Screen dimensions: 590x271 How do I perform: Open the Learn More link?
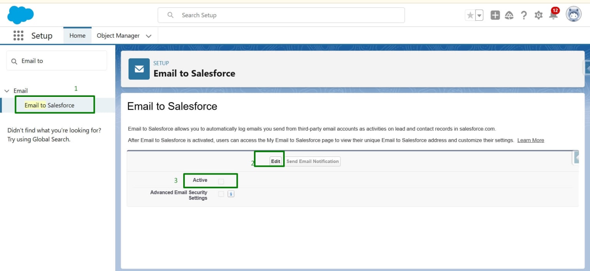[530, 140]
